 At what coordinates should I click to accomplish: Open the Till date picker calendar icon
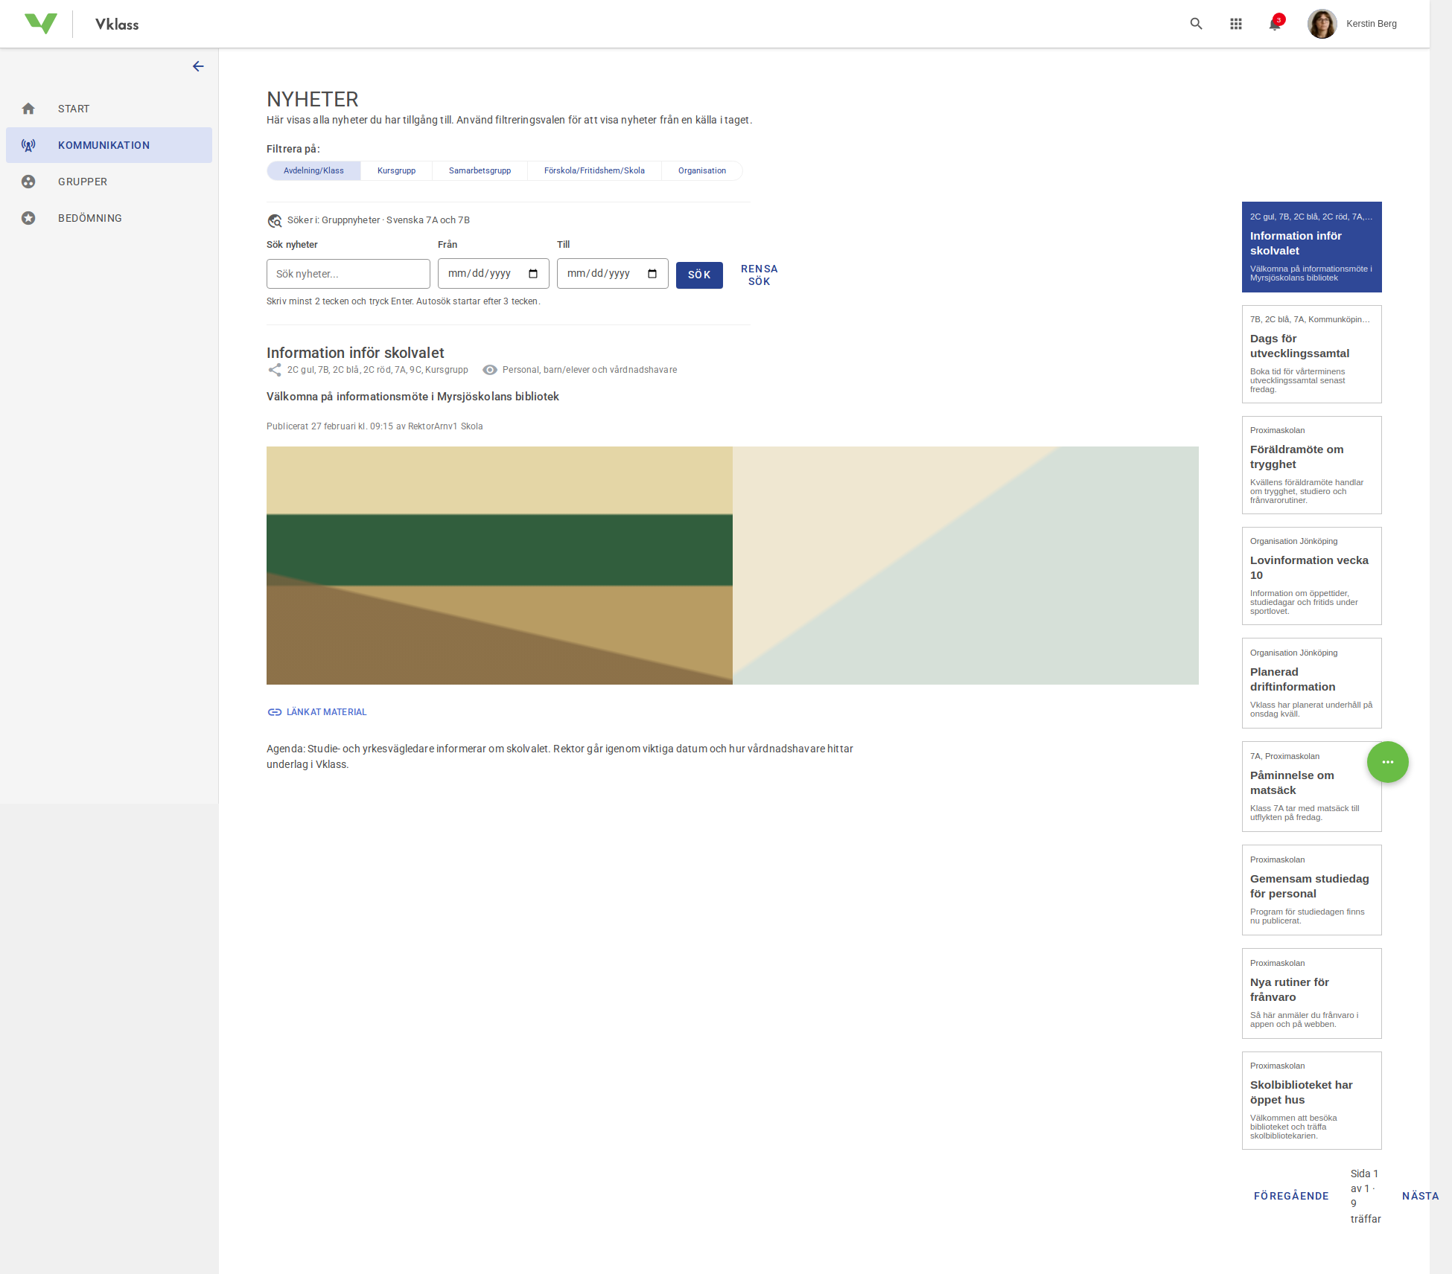pyautogui.click(x=652, y=274)
